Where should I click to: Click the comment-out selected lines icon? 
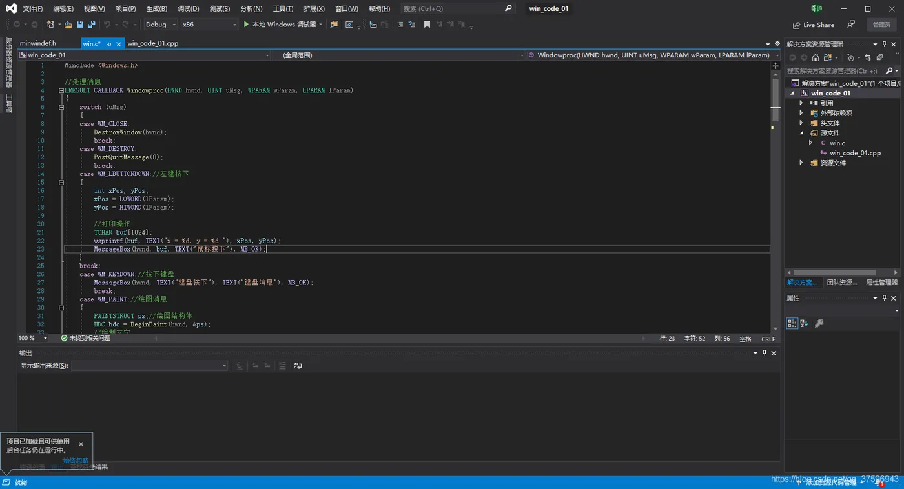click(x=400, y=25)
